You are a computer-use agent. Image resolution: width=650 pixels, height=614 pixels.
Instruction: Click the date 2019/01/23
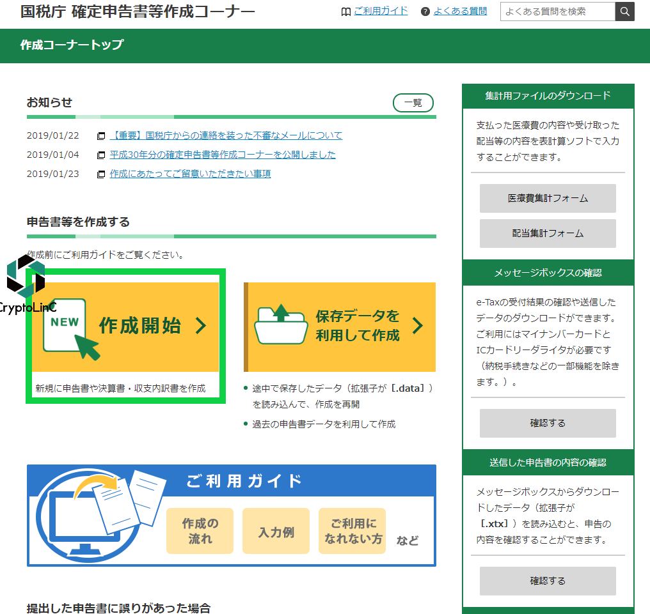52,174
